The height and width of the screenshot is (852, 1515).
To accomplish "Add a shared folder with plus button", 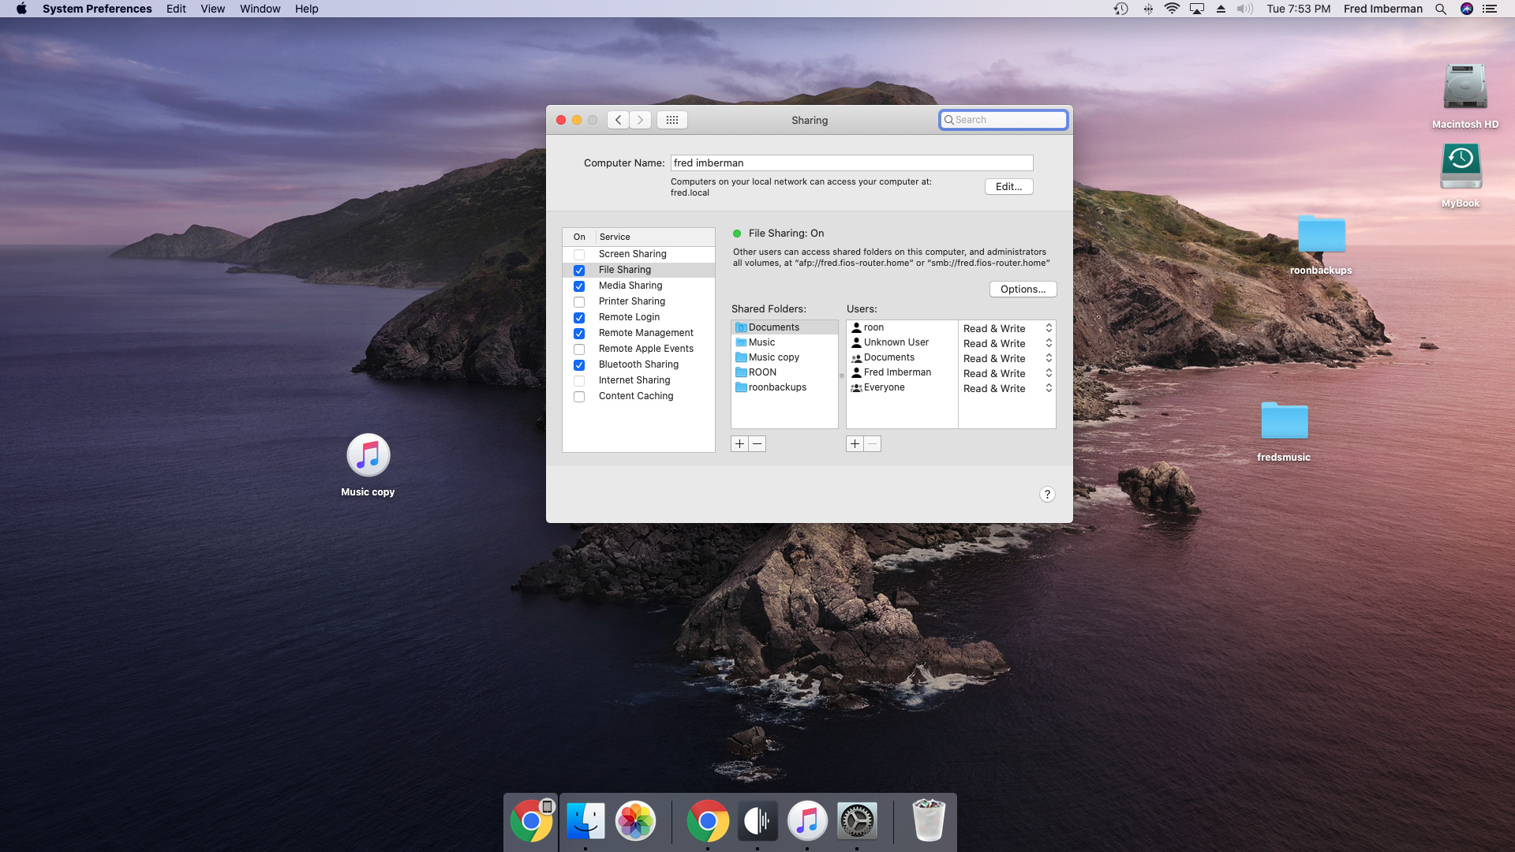I will 739,444.
